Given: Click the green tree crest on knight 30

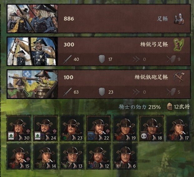Looking at the screenshot, I should pyautogui.click(x=11, y=136).
